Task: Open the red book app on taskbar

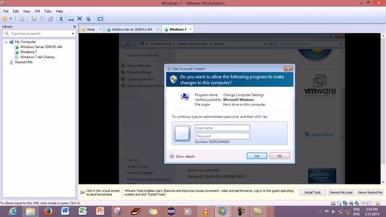Action: point(135,212)
